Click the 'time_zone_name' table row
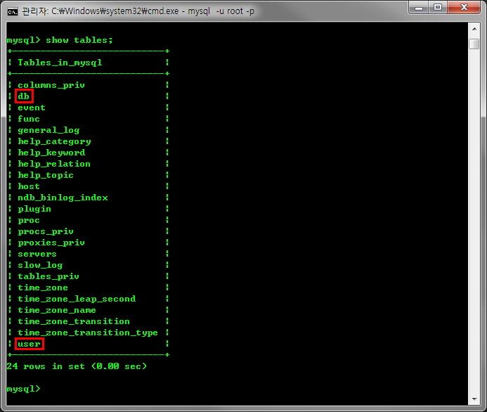The image size is (487, 412). point(89,310)
